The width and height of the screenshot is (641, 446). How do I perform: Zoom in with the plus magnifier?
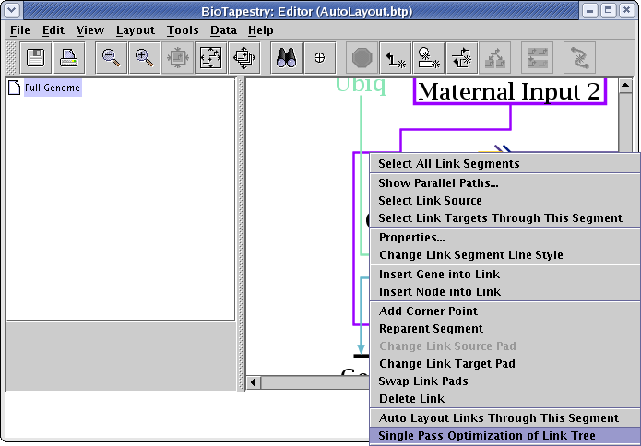(144, 58)
